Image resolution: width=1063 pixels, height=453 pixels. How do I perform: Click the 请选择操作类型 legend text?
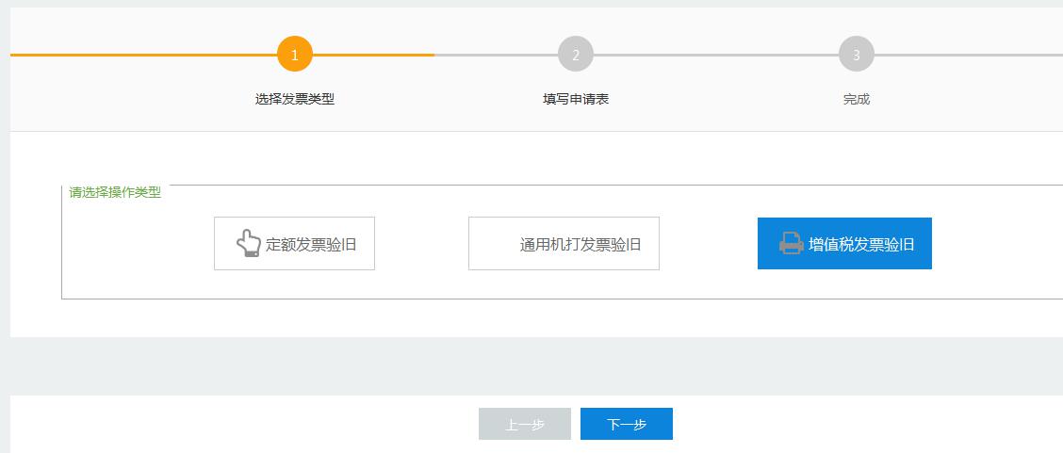115,192
